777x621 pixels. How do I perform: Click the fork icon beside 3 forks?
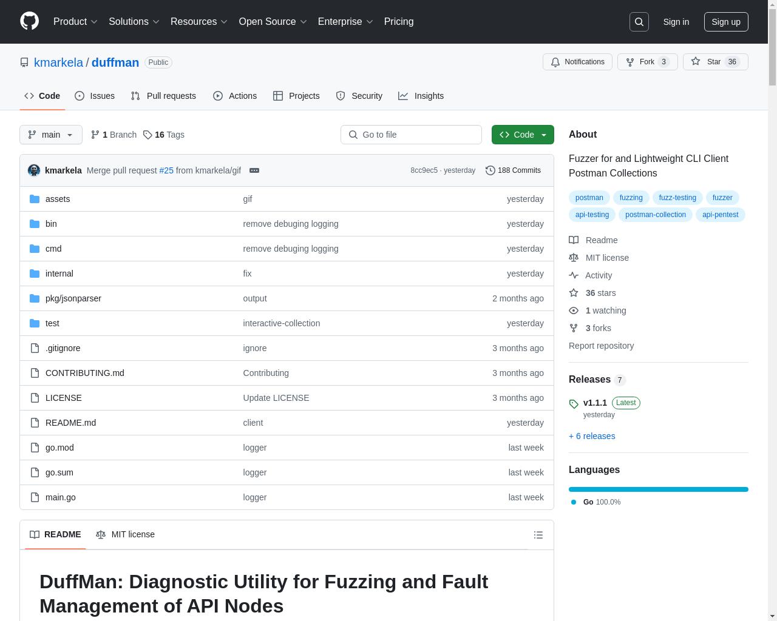click(574, 328)
